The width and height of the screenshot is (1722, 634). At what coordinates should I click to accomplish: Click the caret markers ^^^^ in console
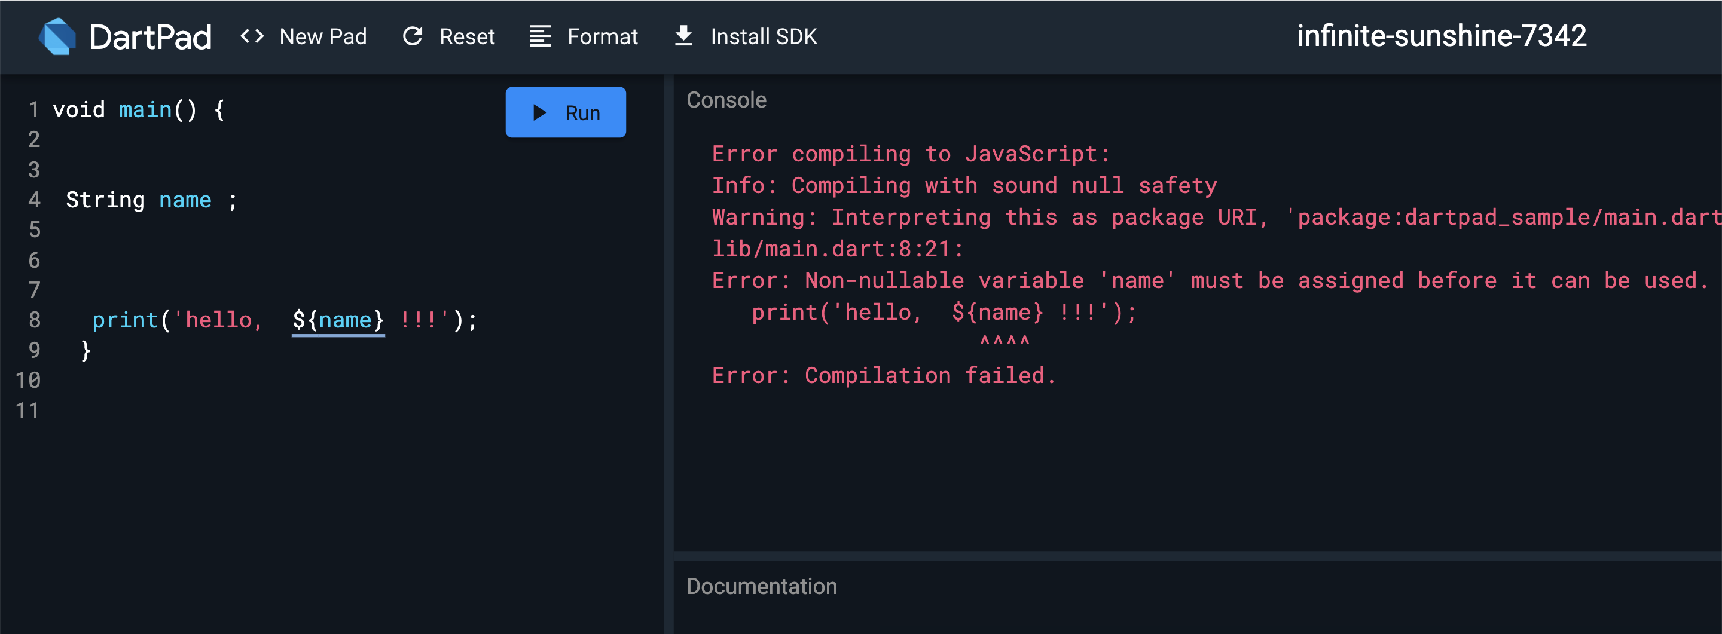point(1004,341)
